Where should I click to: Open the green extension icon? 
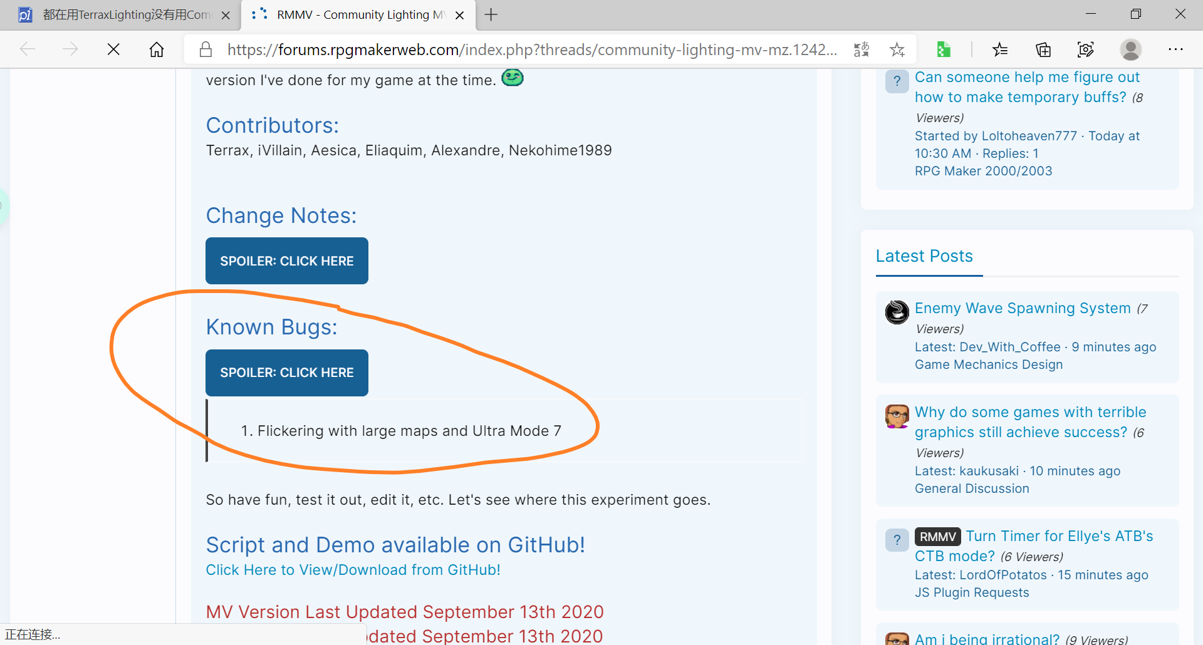coord(943,49)
